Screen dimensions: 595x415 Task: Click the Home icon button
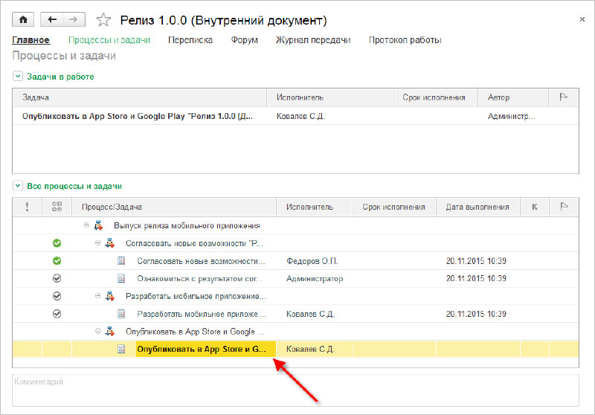24,19
